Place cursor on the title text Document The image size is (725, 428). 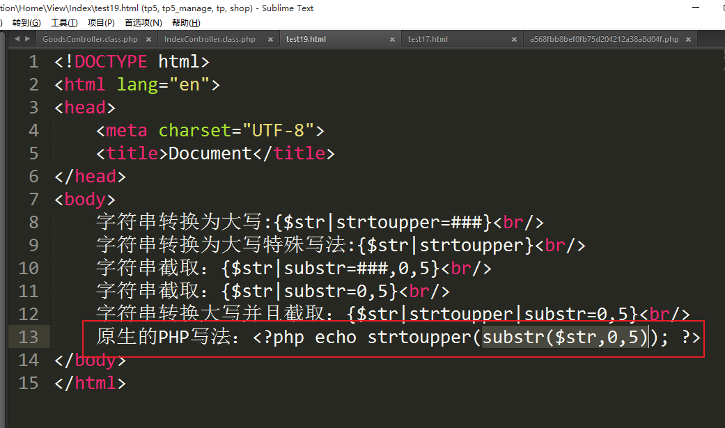coord(210,154)
